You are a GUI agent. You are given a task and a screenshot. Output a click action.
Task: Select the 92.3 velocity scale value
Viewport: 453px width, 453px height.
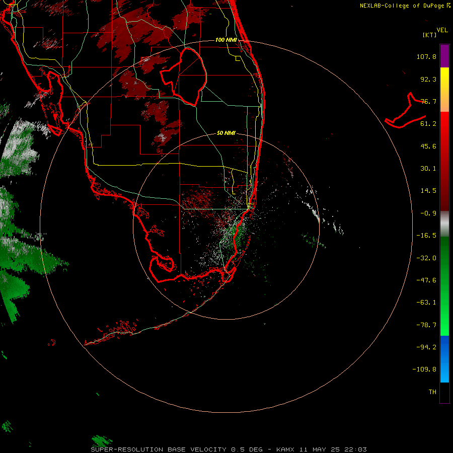tap(428, 79)
